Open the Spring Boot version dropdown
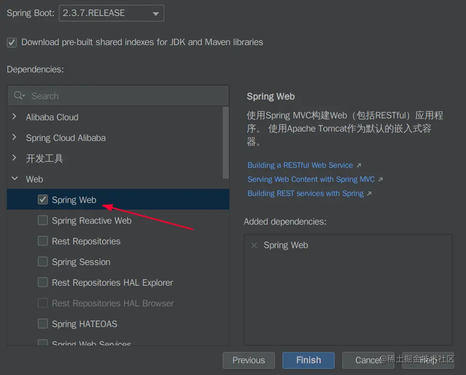The image size is (466, 375). (112, 13)
